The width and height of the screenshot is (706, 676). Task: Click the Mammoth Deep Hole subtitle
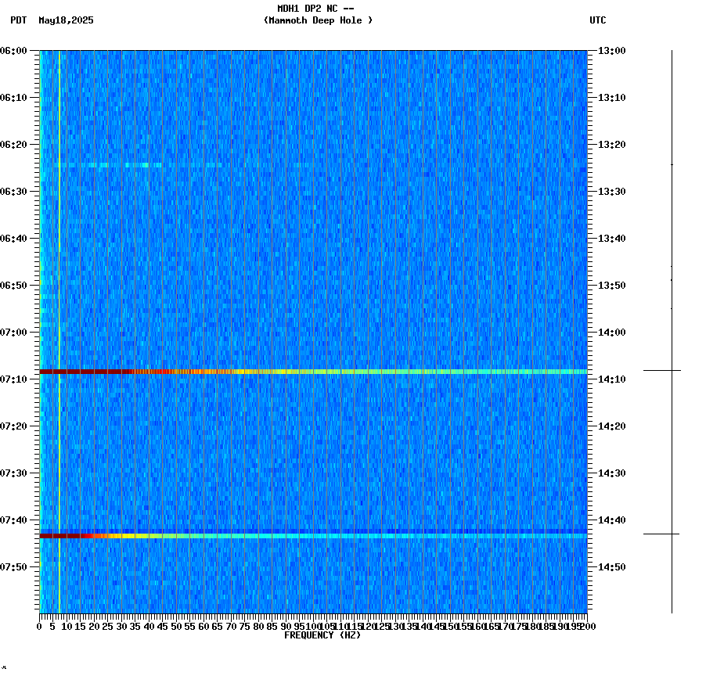318,21
